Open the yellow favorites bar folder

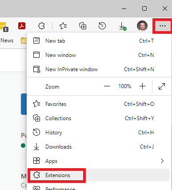point(24,40)
